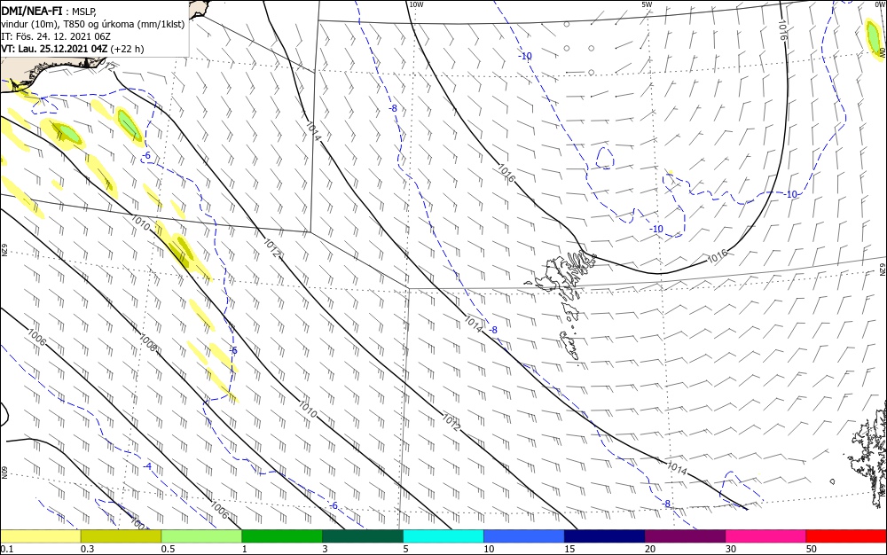The height and width of the screenshot is (555, 887).
Task: Pick the blue 10–15 legend swatch
Action: coord(524,536)
